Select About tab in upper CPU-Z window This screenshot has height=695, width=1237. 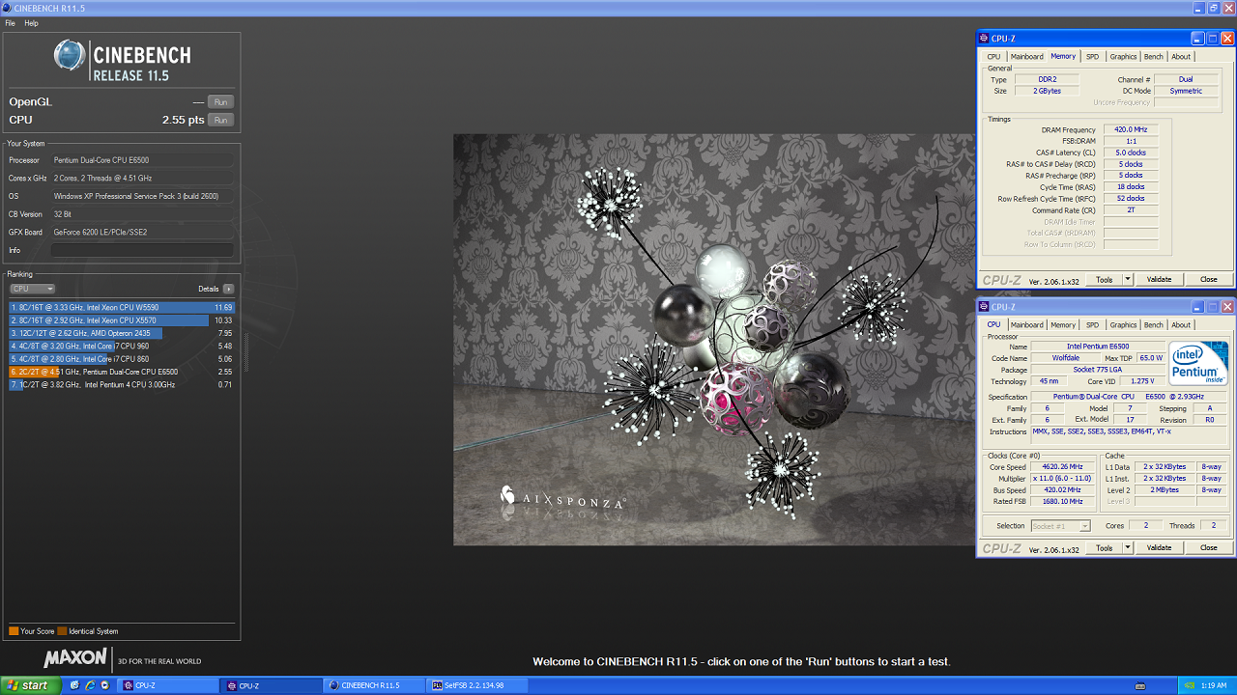[1181, 57]
